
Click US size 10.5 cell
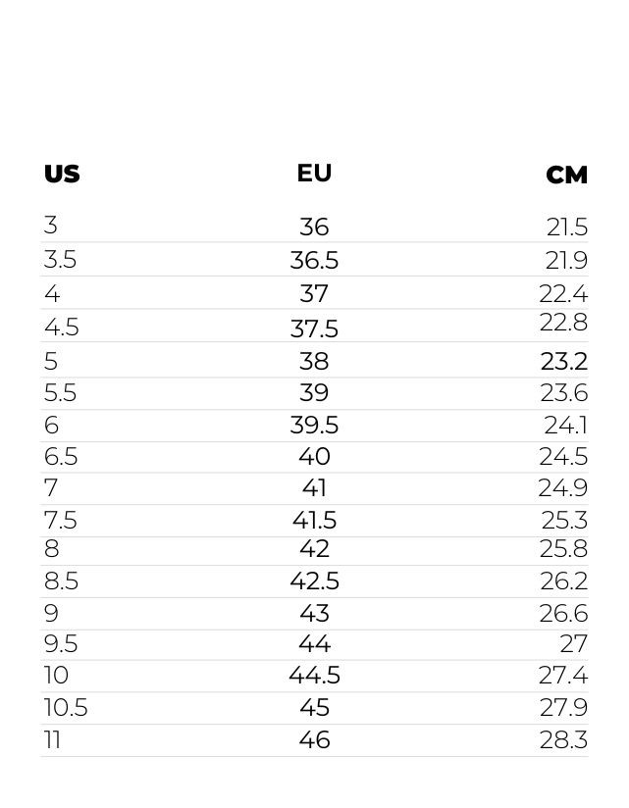pyautogui.click(x=66, y=708)
